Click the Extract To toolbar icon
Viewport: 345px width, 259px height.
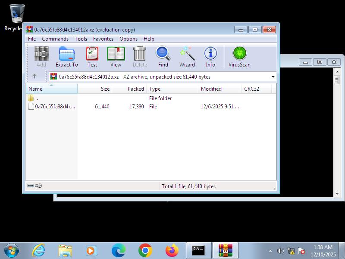66,57
